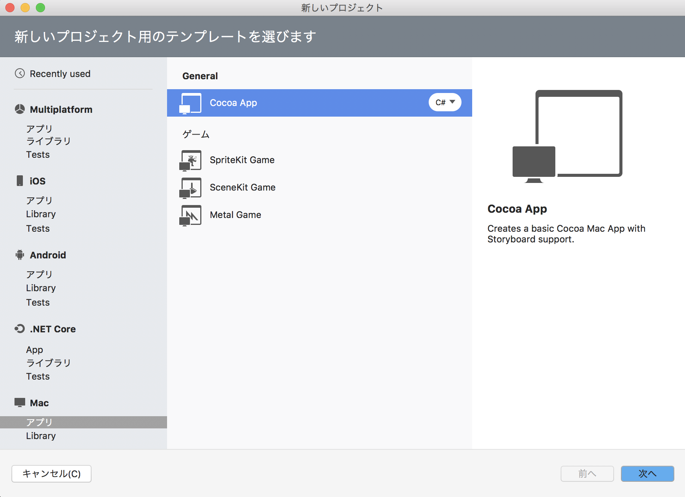Image resolution: width=685 pixels, height=497 pixels.
Task: Click the Metal Game template icon
Action: tap(190, 215)
